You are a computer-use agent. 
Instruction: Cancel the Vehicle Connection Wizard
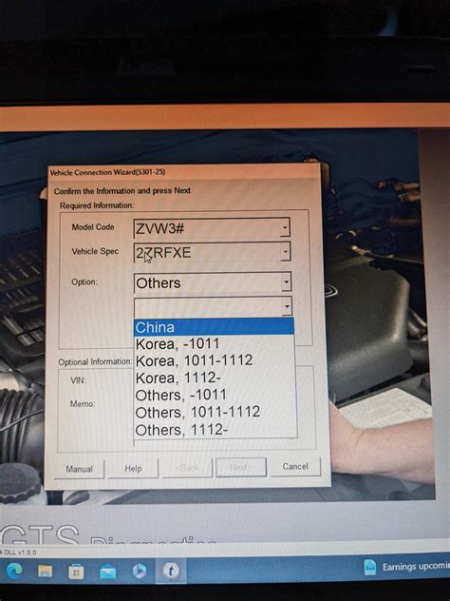point(295,467)
